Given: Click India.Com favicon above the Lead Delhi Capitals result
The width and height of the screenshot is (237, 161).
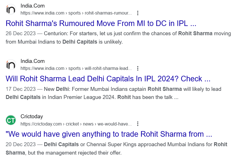Looking at the screenshot, I should point(11,65).
